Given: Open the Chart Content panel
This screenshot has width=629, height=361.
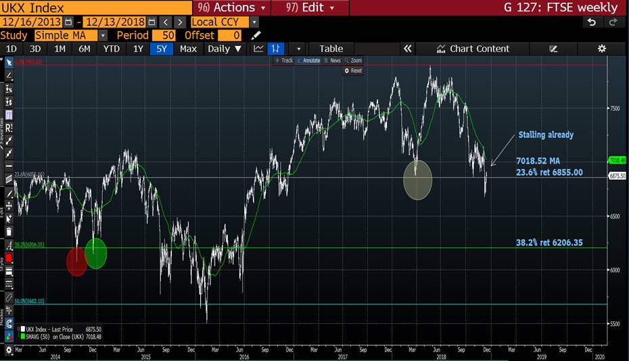Looking at the screenshot, I should point(473,49).
